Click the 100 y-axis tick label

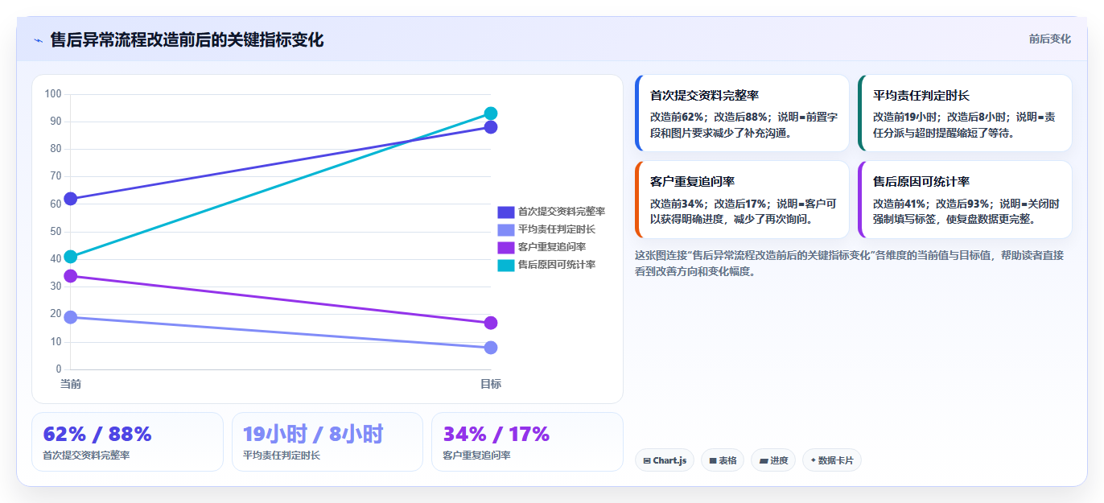(x=53, y=94)
